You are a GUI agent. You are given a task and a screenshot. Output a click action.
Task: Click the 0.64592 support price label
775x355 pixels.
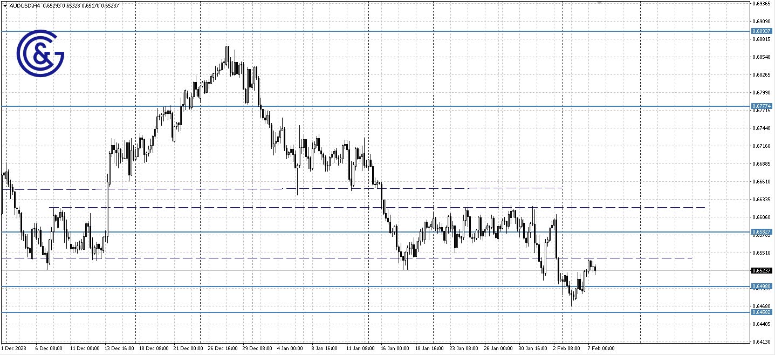(x=761, y=311)
